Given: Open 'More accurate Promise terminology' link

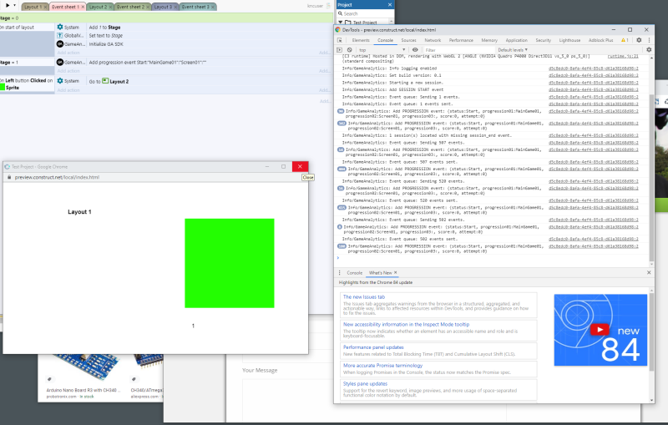Looking at the screenshot, I should point(382,366).
